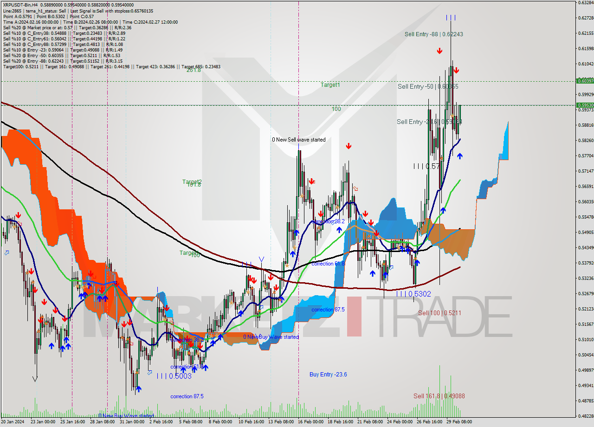Click the '29 Feb 08:00' date label
Screen dimensions: 594x427
(x=459, y=422)
